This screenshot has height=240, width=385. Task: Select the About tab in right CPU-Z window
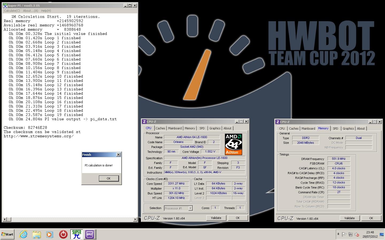pos(361,129)
